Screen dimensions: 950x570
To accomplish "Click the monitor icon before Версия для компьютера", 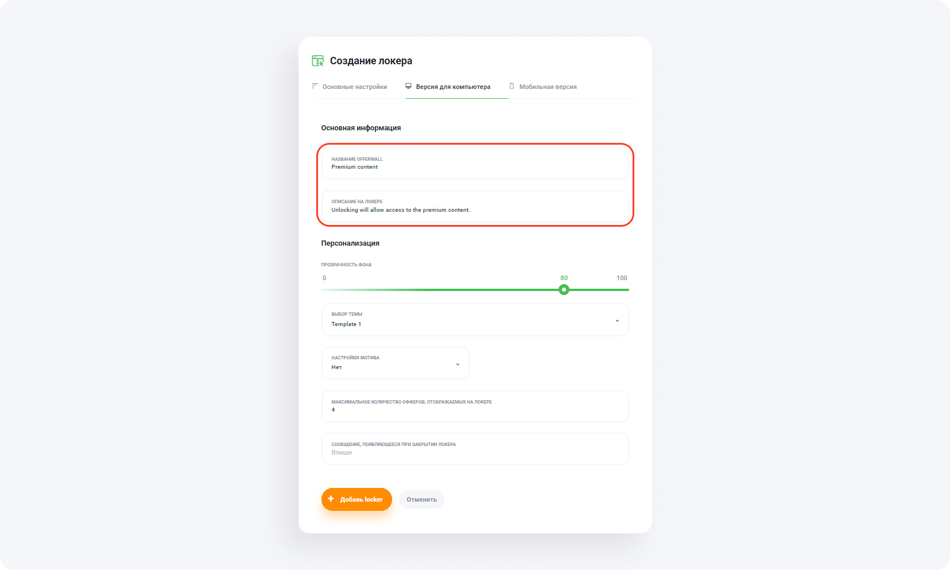I will pyautogui.click(x=408, y=86).
